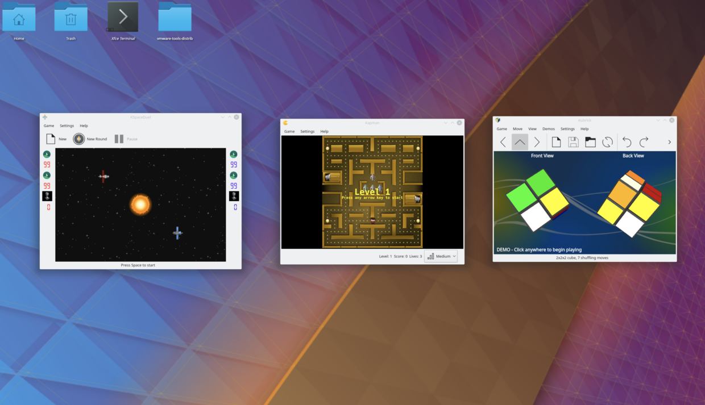Click the blue spaceship in KSpaceDuel
705x405 pixels.
(x=177, y=232)
